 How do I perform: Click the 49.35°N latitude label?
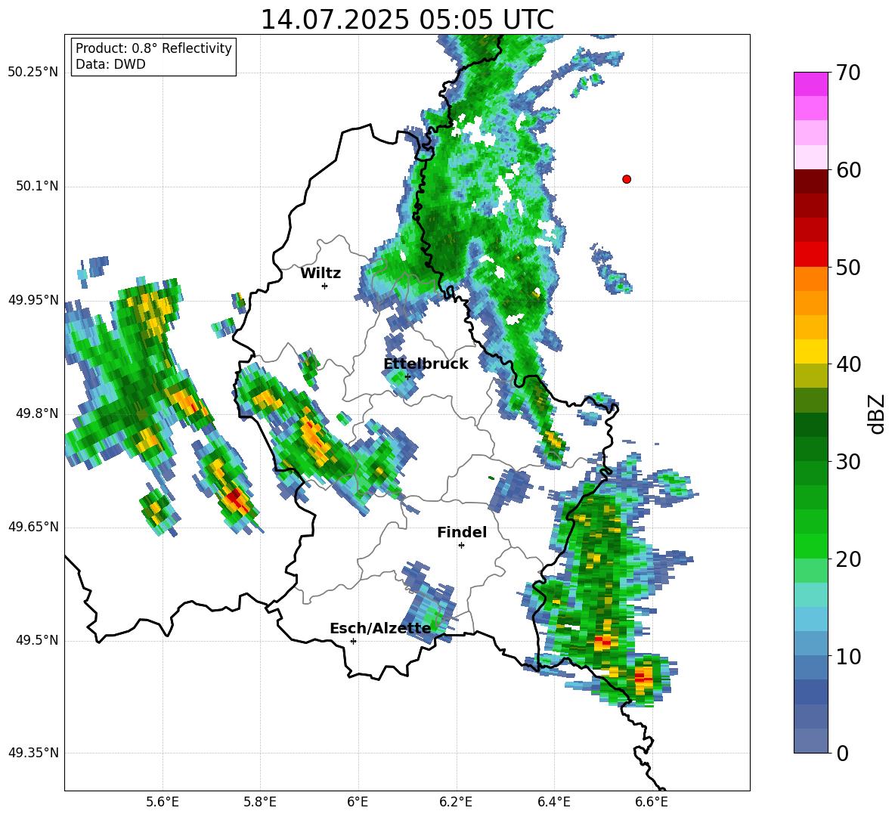click(33, 753)
